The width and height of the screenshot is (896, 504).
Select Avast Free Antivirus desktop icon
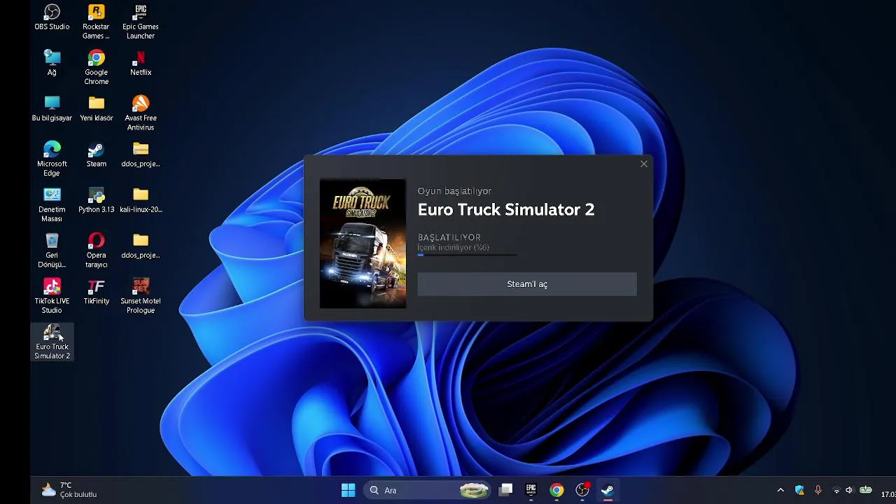[141, 113]
